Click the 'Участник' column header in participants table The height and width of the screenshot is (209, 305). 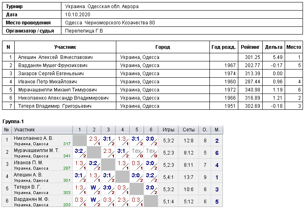tap(65, 47)
